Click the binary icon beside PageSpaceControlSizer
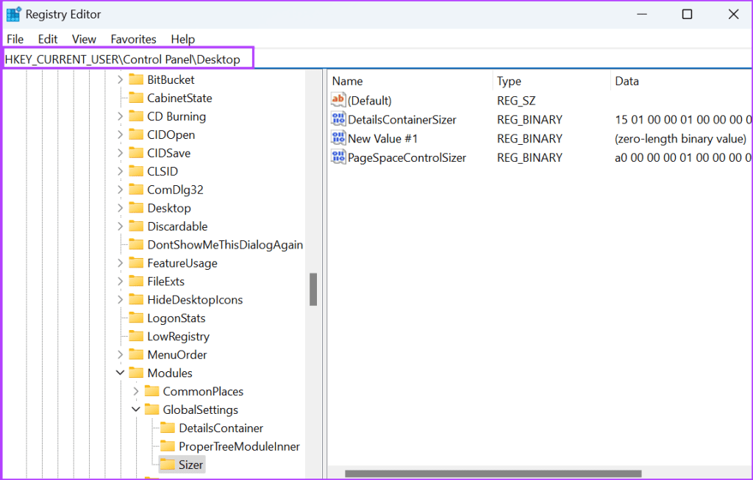Viewport: 753px width, 480px height. 337,157
